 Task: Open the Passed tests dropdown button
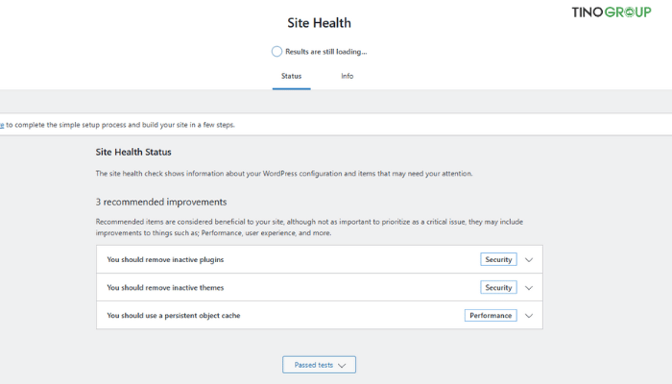(319, 365)
